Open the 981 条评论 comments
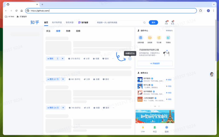This screenshot has width=219, height=137. pyautogui.click(x=74, y=79)
